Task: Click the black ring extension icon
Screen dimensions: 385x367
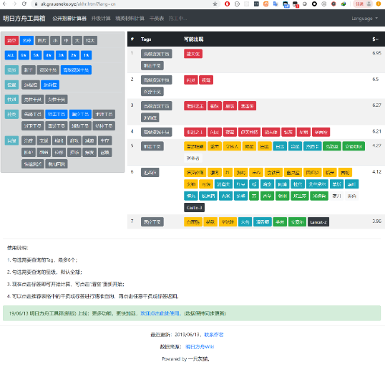Action: tap(314, 4)
